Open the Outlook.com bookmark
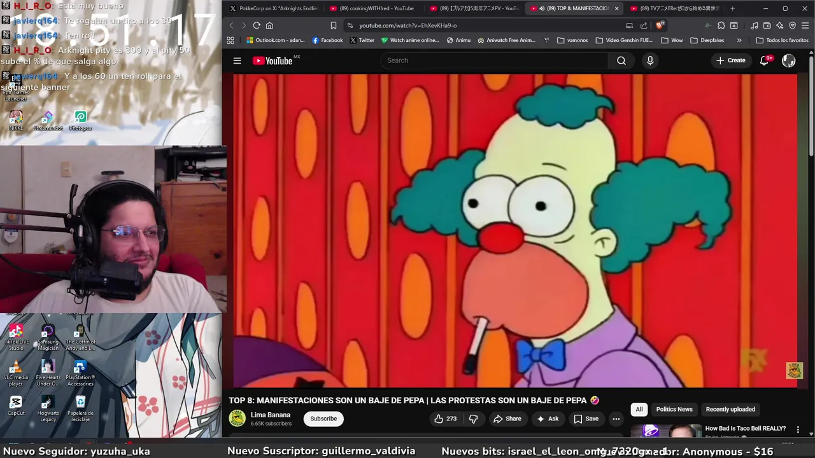 [x=276, y=40]
